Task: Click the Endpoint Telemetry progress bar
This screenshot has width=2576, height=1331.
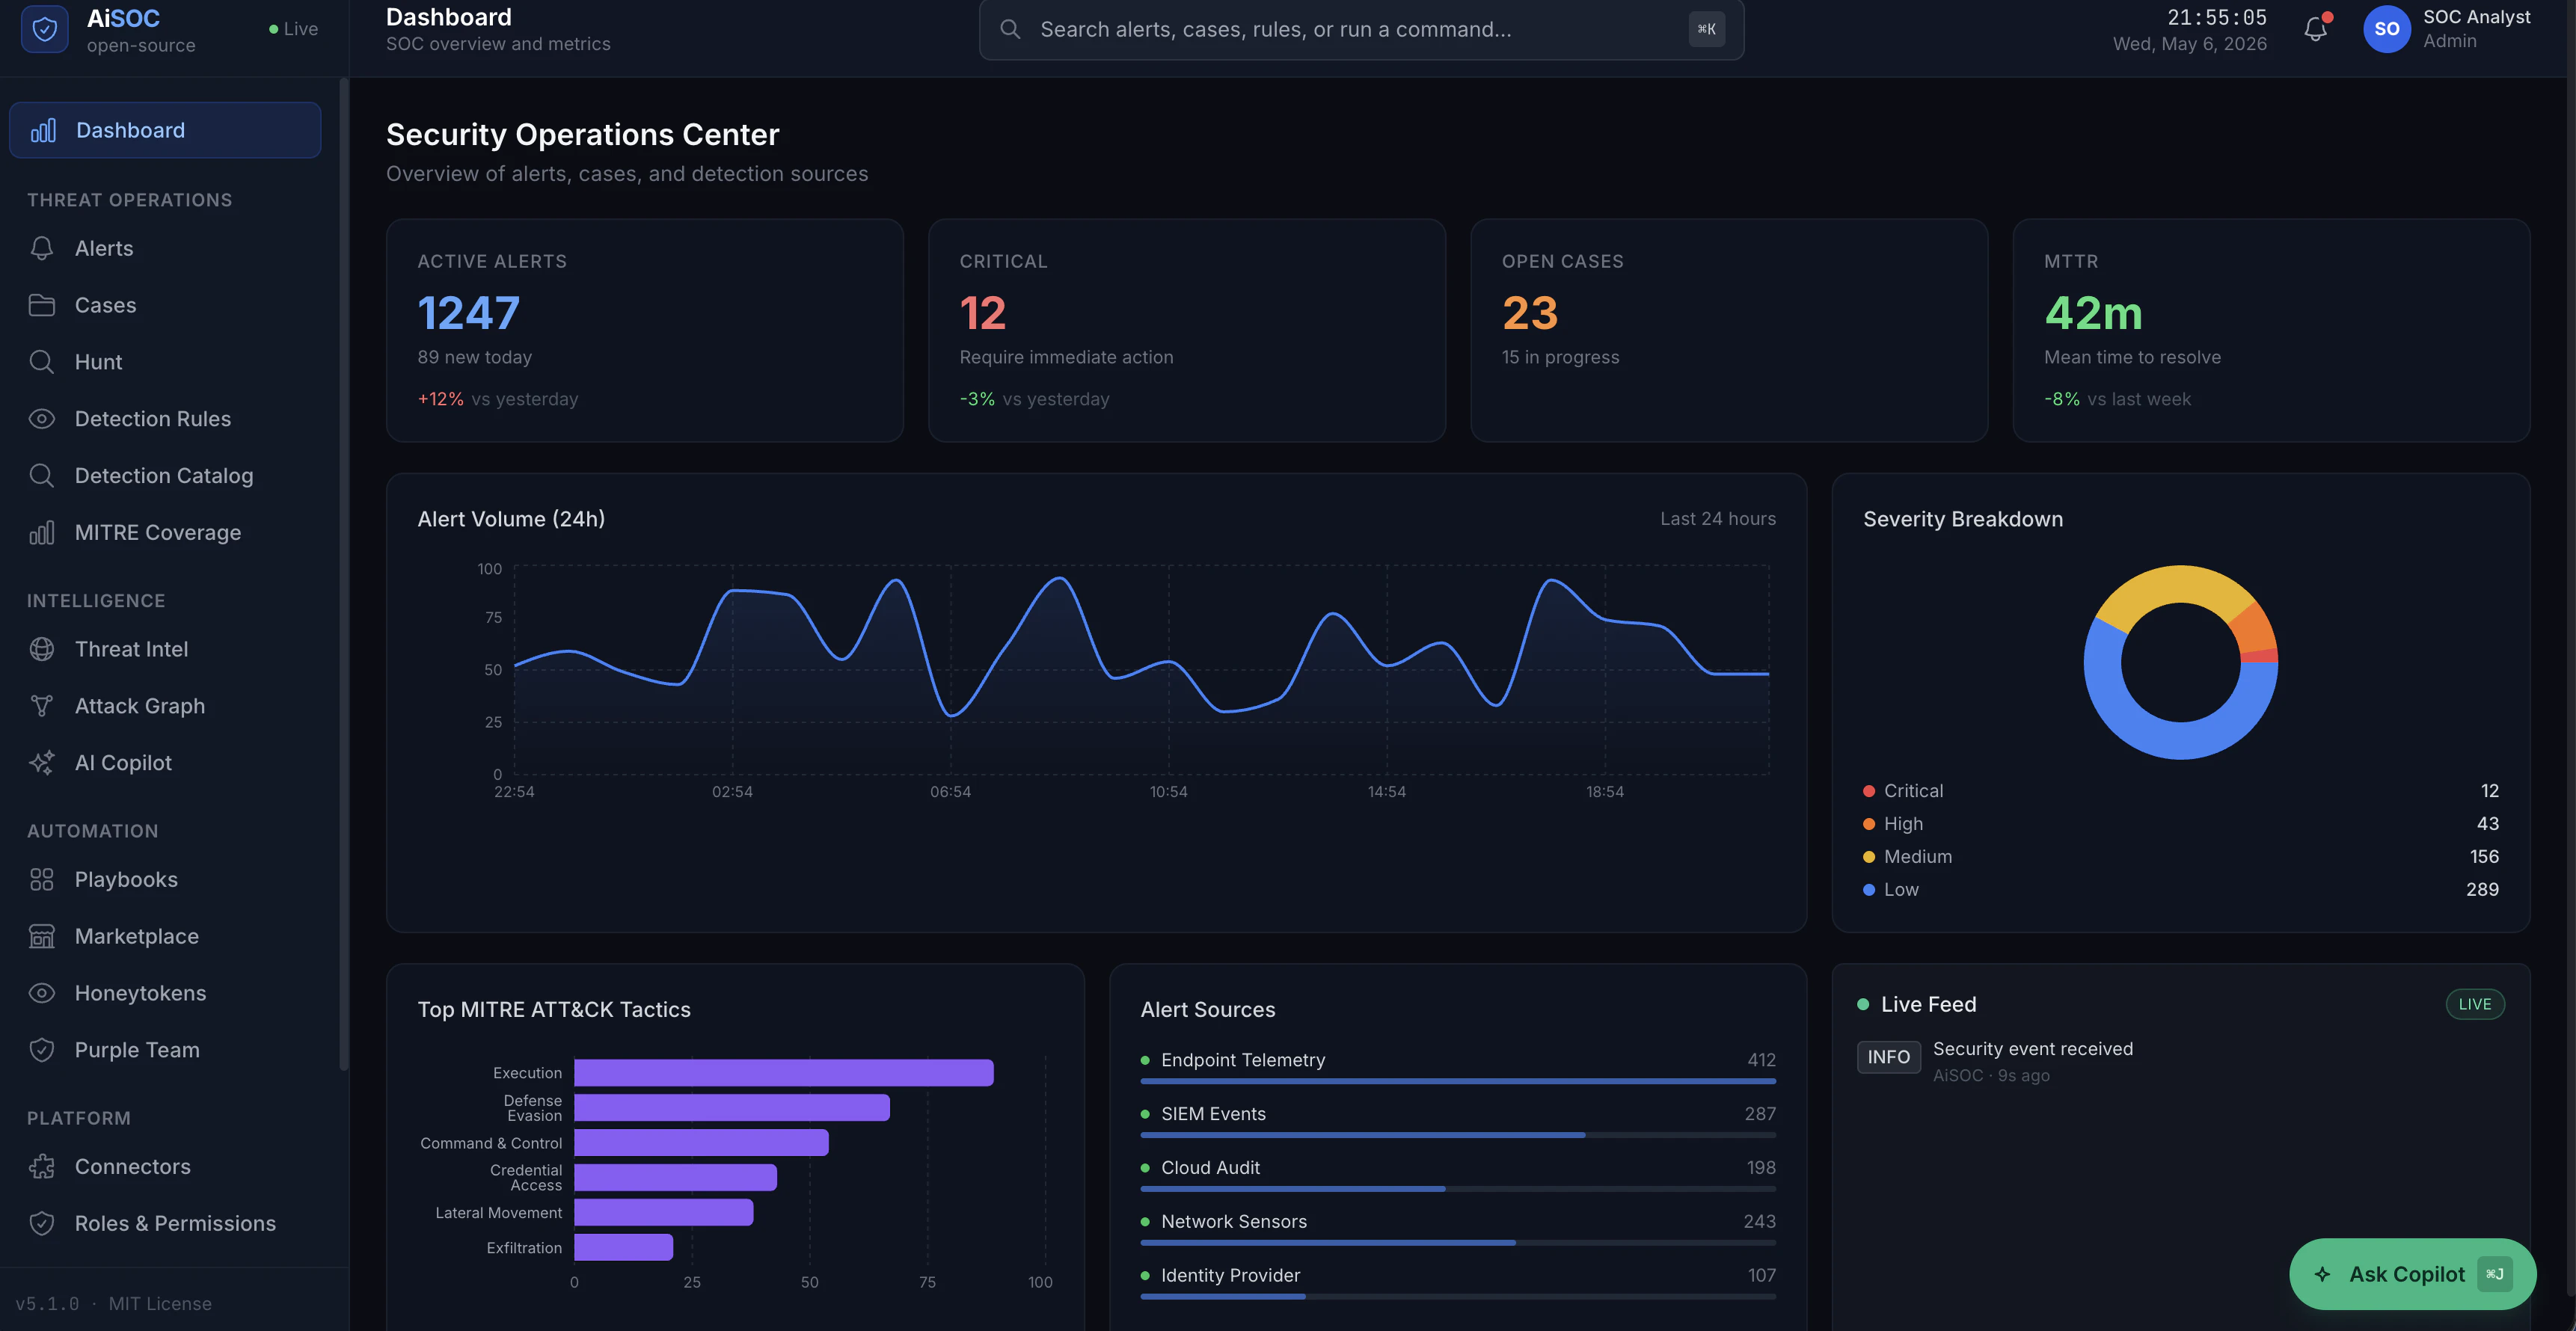Action: pyautogui.click(x=1458, y=1081)
